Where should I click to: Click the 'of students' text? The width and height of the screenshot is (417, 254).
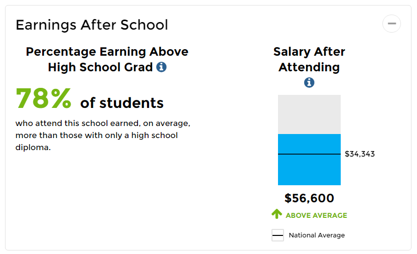pyautogui.click(x=122, y=103)
